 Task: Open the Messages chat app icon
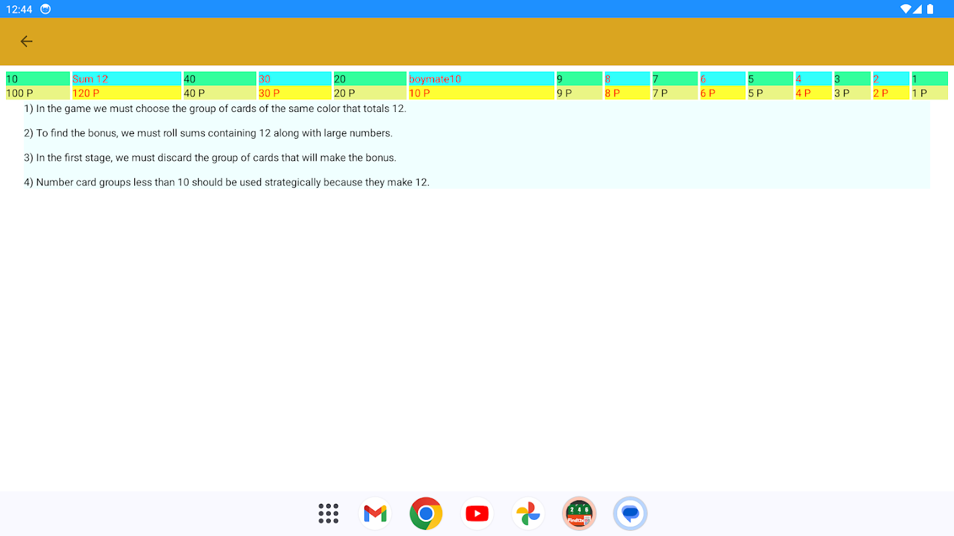tap(630, 513)
